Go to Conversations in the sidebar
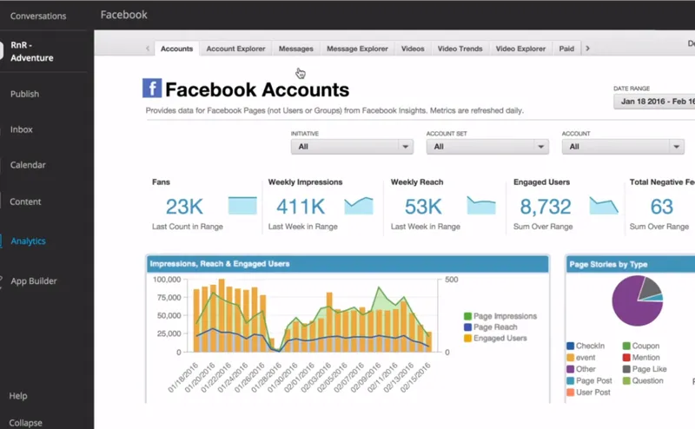Screen dimensions: 695x429 click(38, 16)
